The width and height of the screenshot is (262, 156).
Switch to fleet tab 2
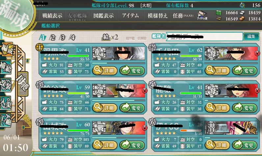[x=53, y=37]
